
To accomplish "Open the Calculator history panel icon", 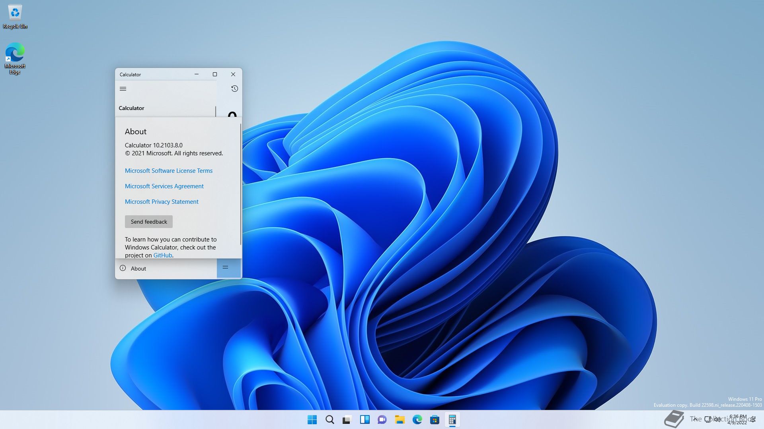I will [x=235, y=89].
